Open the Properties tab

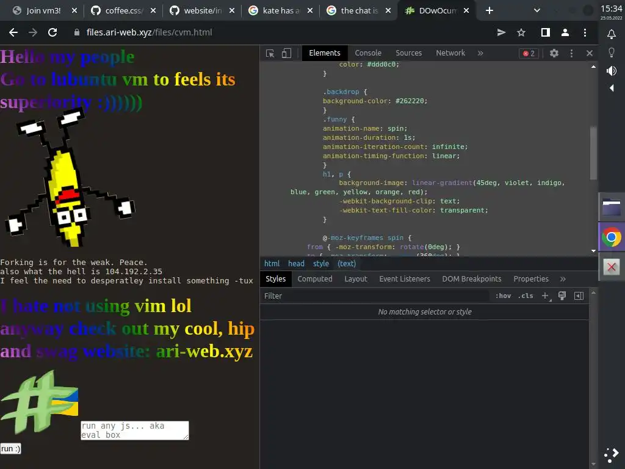point(531,278)
